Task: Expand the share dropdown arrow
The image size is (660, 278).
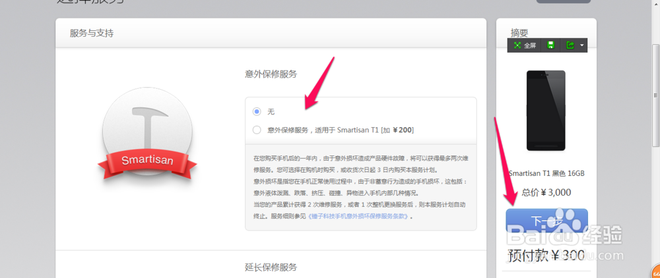Action: tap(582, 45)
